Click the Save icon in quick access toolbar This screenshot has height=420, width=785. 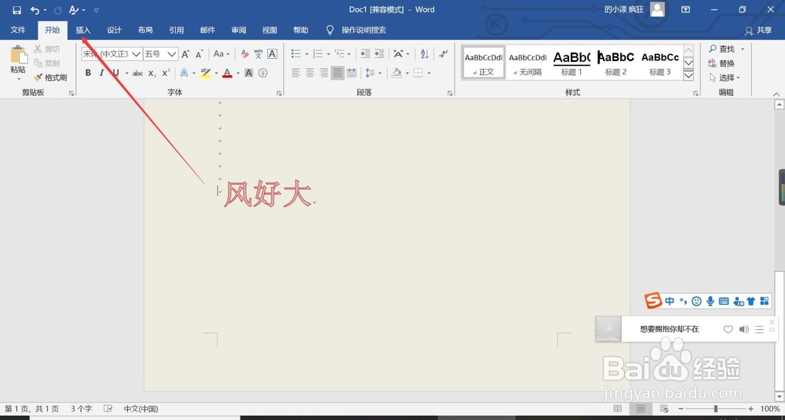point(16,10)
